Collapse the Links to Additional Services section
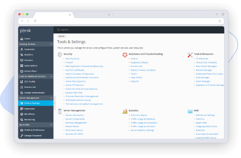Viewport: 241px width, 158px height. [x=51, y=76]
